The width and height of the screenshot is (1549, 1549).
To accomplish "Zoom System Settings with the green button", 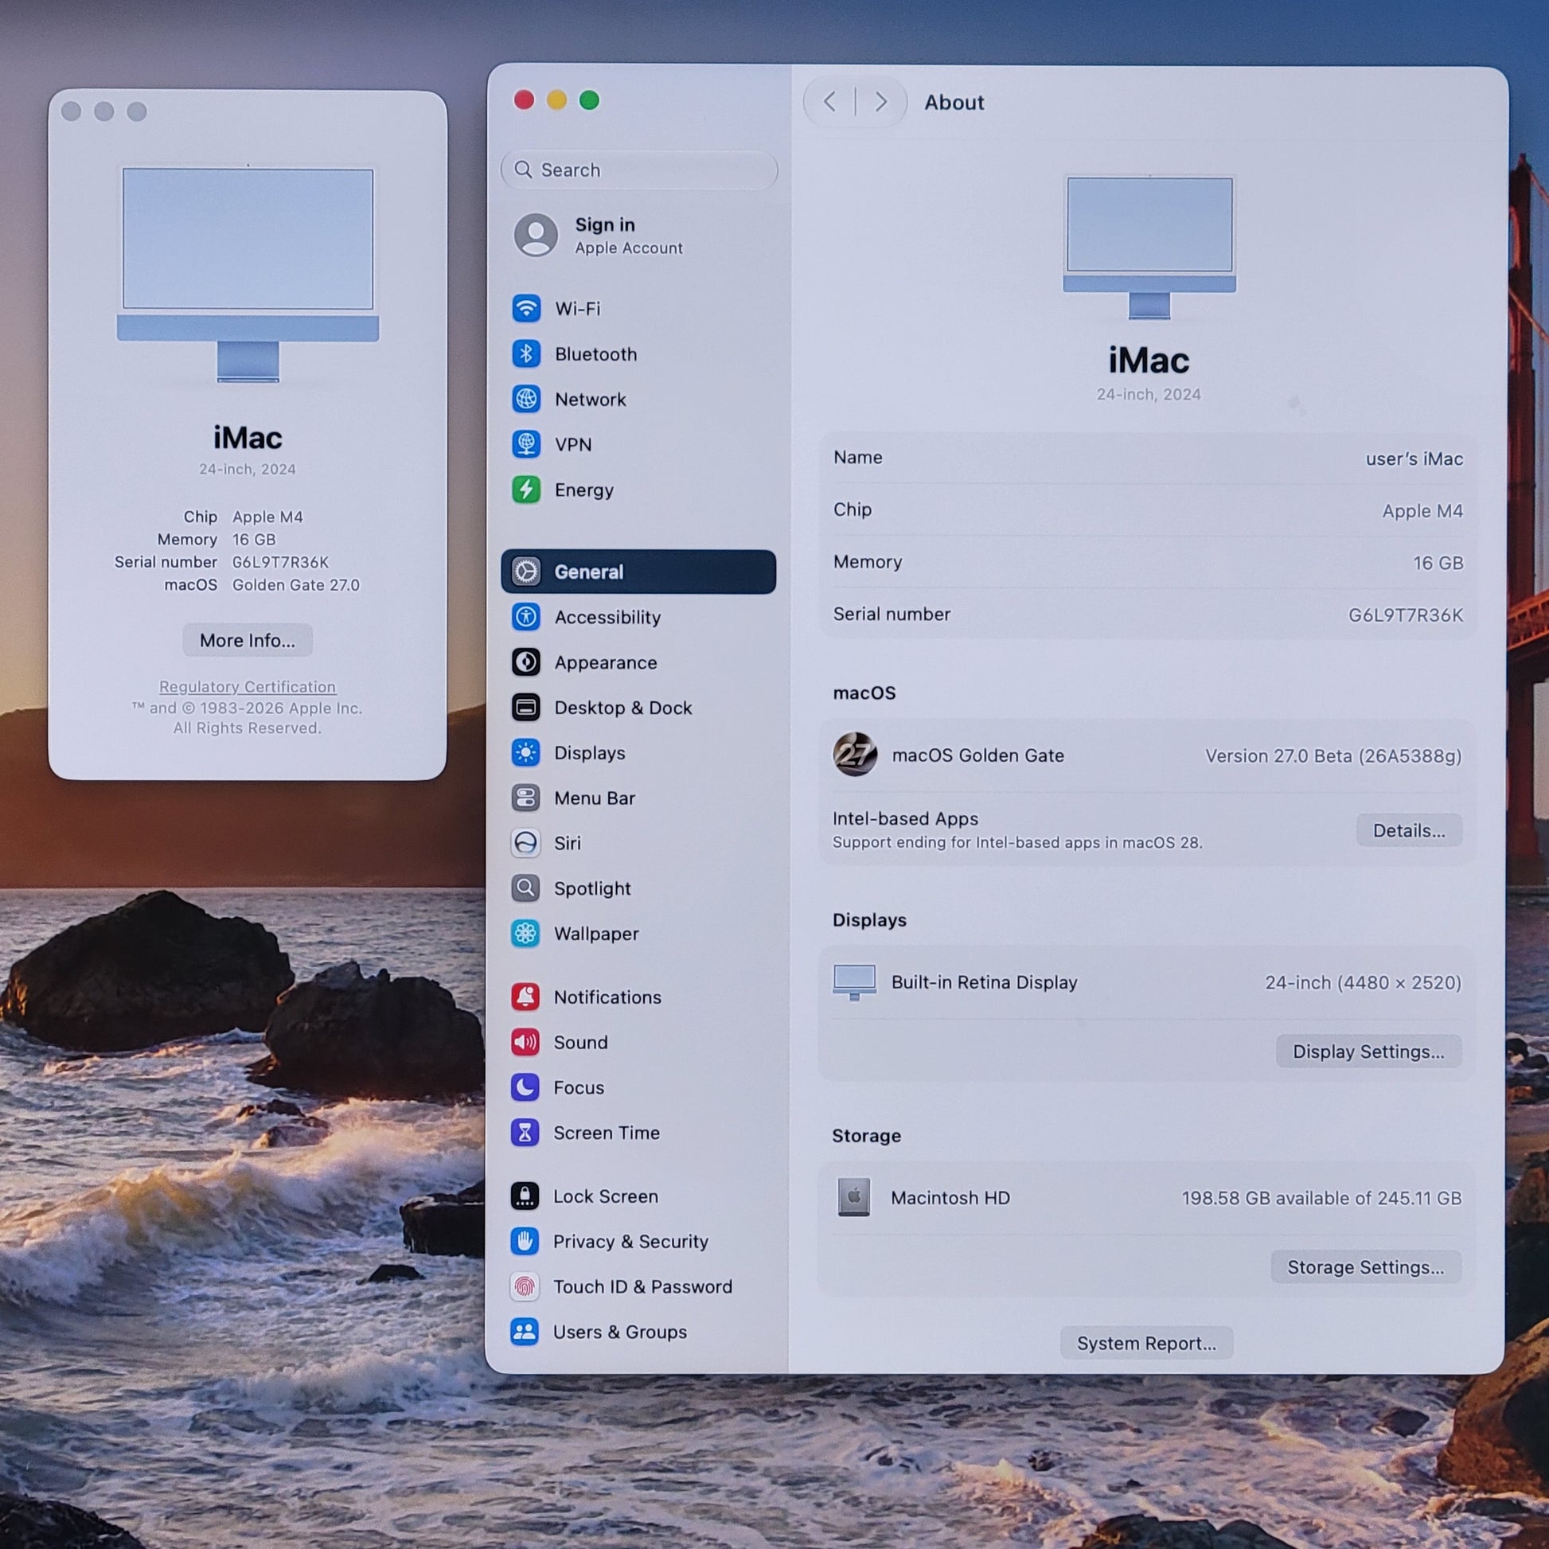I will click(x=589, y=100).
